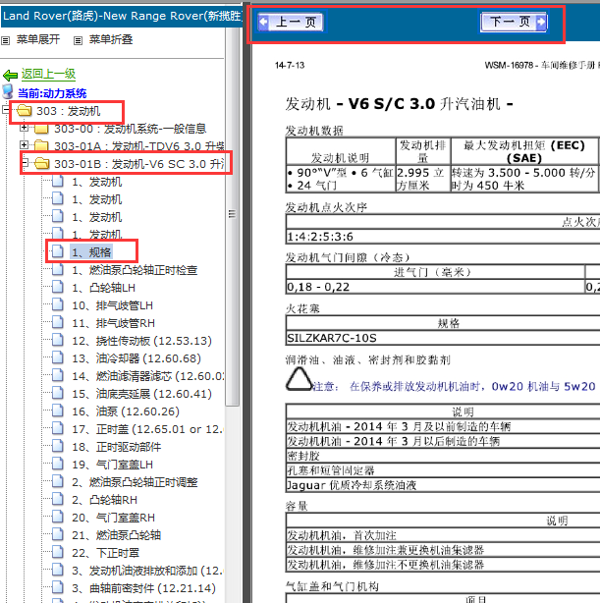Open 1、燃油泵凸轮轴正时检查 document

pyautogui.click(x=135, y=270)
